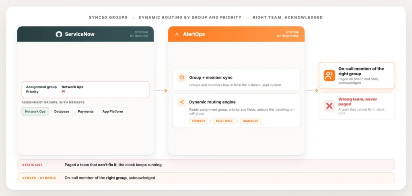Click DYNAMIC ROUTING BY GROUP AND PRIORITY heading

[190, 17]
